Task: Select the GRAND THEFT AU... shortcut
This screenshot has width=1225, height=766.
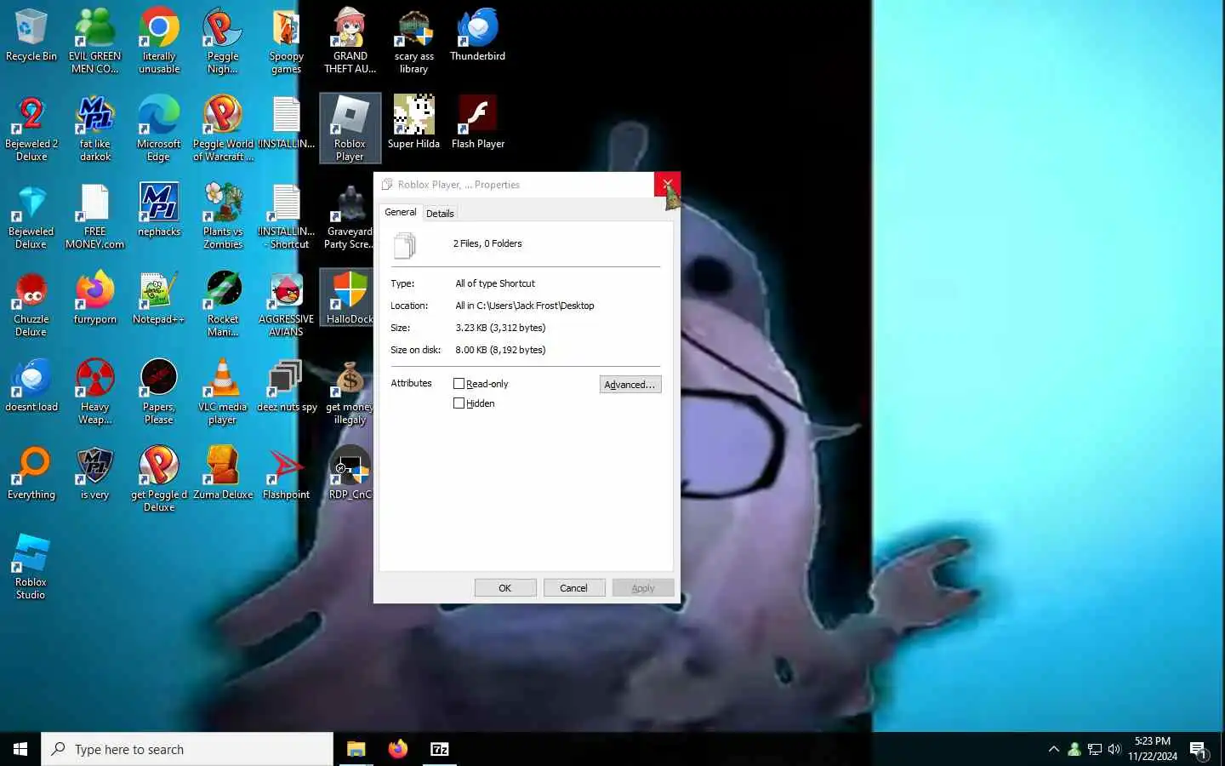Action: (350, 41)
